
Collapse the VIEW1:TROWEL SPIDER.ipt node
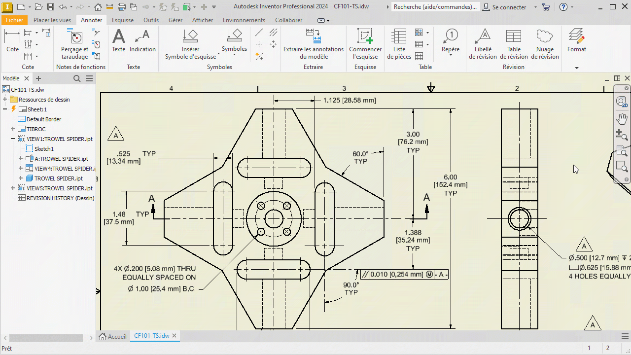(13, 139)
